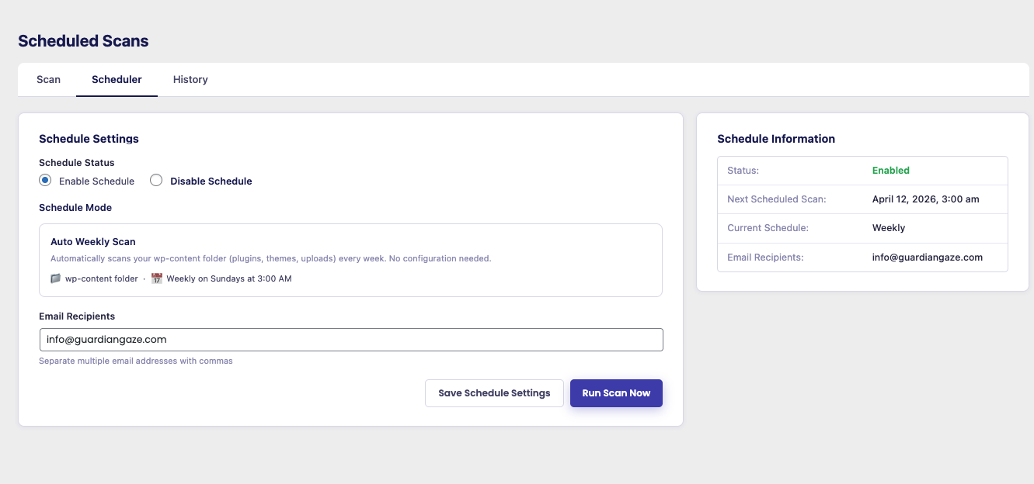Click the Auto Weekly Scan mode title

(x=93, y=242)
